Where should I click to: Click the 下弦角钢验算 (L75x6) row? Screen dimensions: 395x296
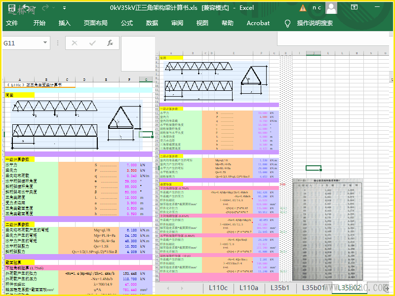click(79, 268)
